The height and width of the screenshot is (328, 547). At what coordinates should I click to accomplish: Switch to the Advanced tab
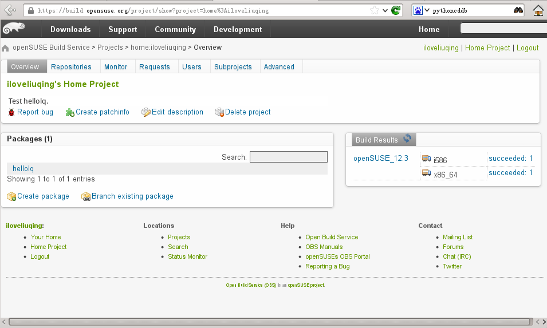279,66
